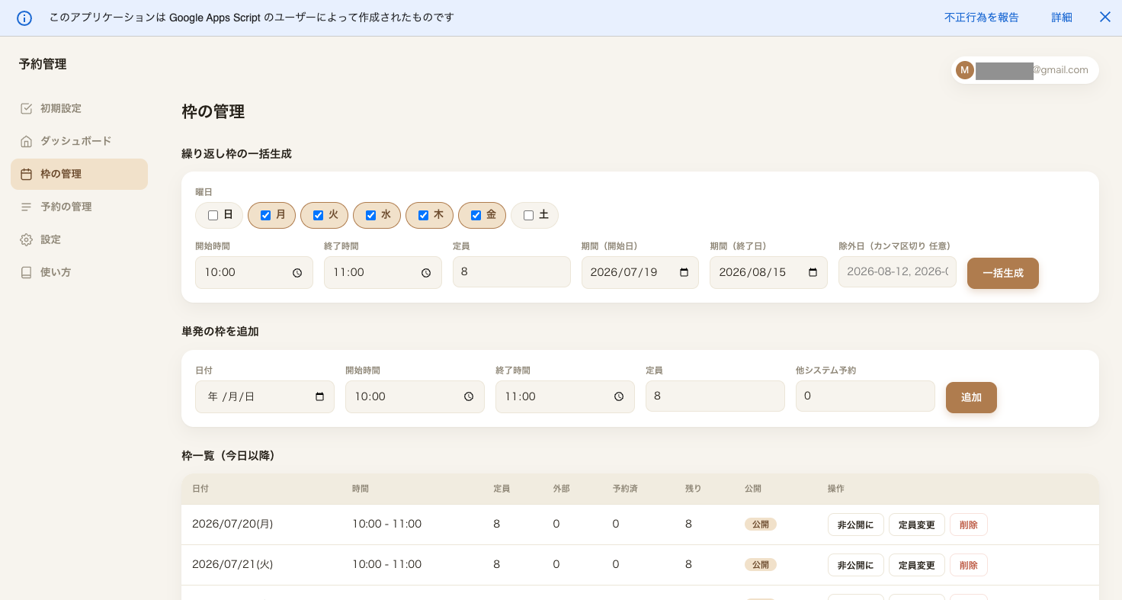
Task: Click the 操作 column header
Action: [x=836, y=489]
